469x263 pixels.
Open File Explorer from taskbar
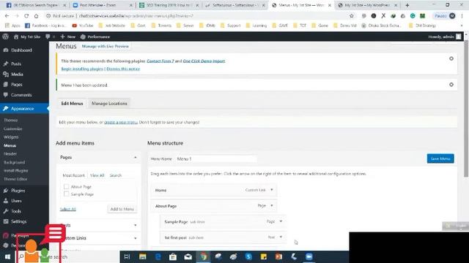(142, 256)
